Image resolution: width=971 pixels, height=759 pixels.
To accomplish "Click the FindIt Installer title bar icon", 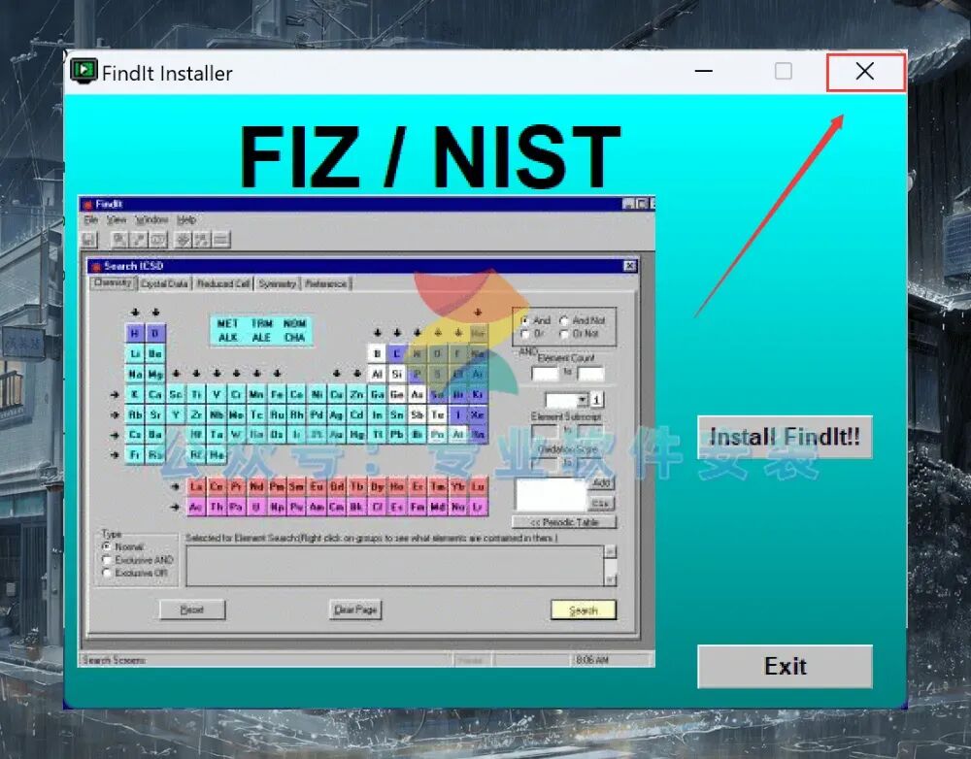I will click(84, 71).
